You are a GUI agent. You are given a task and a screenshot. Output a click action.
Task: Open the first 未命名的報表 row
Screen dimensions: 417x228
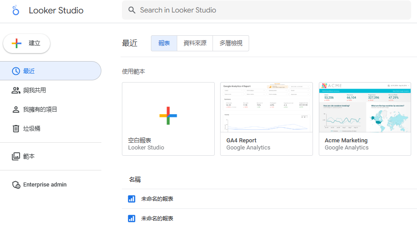click(x=269, y=199)
